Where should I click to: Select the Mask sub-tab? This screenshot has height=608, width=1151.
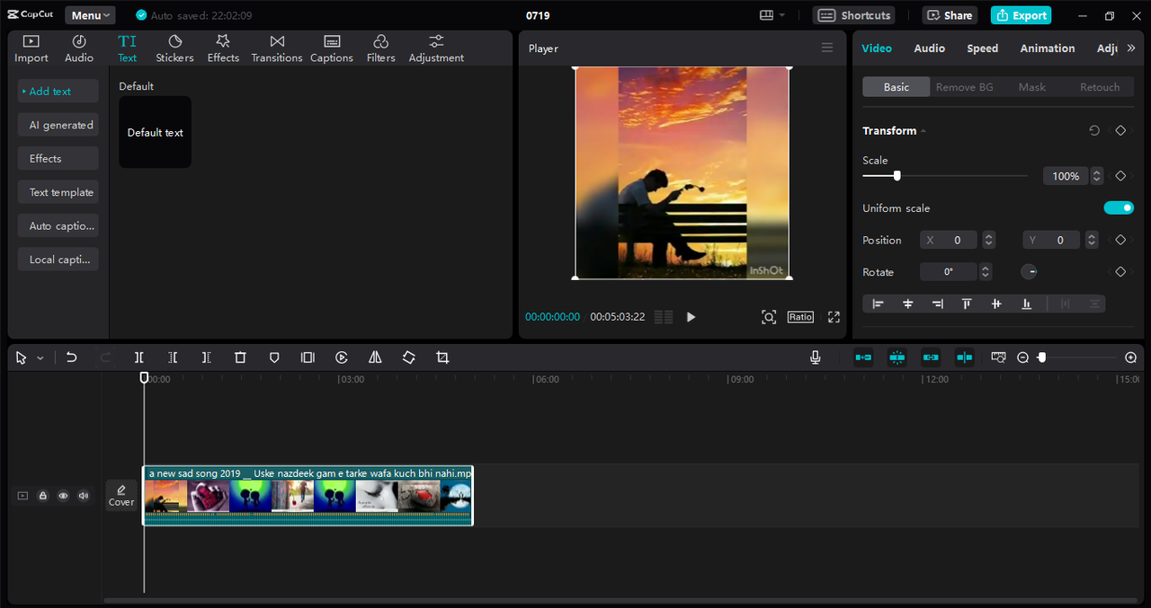[1032, 87]
